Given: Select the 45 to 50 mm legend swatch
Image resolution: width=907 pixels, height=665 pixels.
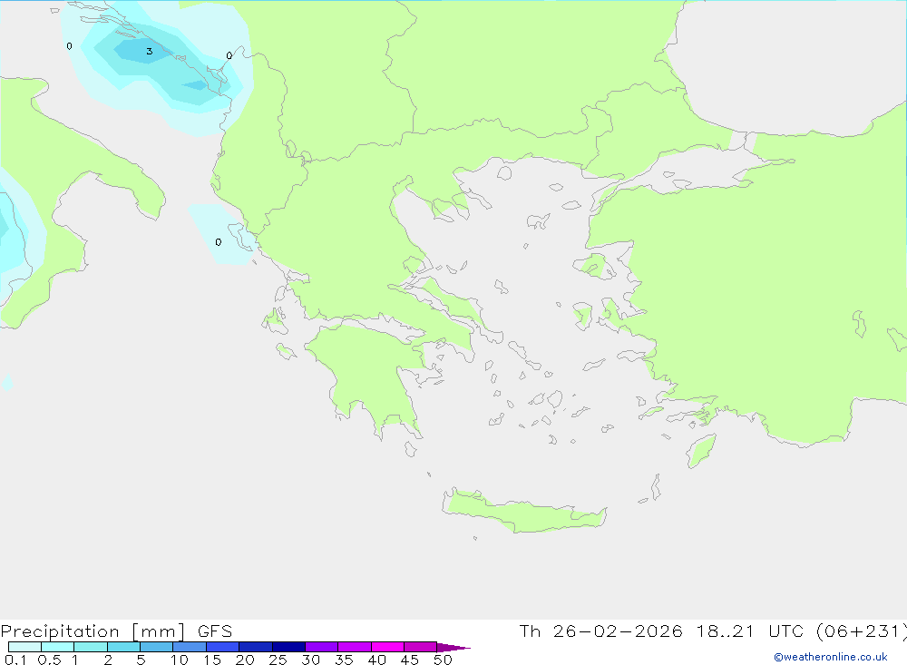Looking at the screenshot, I should click(x=421, y=647).
